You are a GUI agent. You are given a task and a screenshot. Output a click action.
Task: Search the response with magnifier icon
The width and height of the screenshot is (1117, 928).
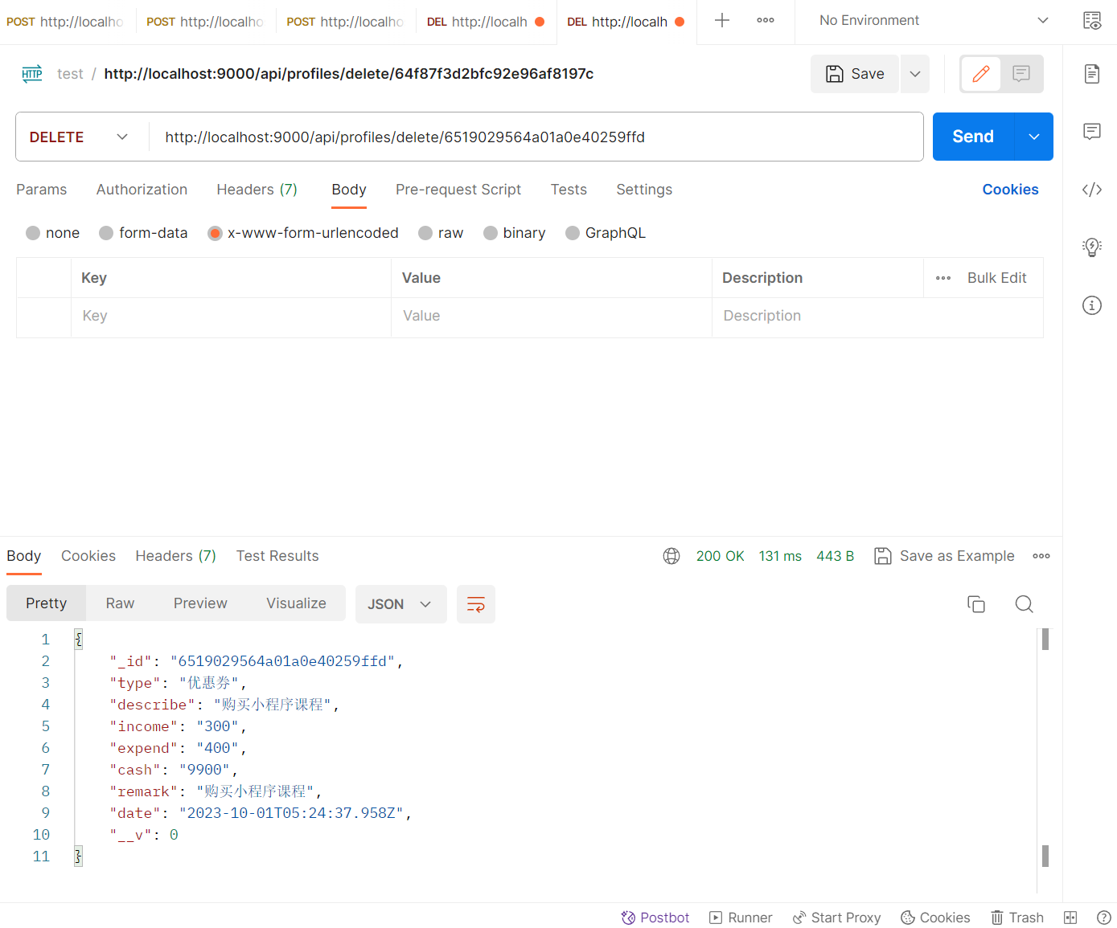1024,604
